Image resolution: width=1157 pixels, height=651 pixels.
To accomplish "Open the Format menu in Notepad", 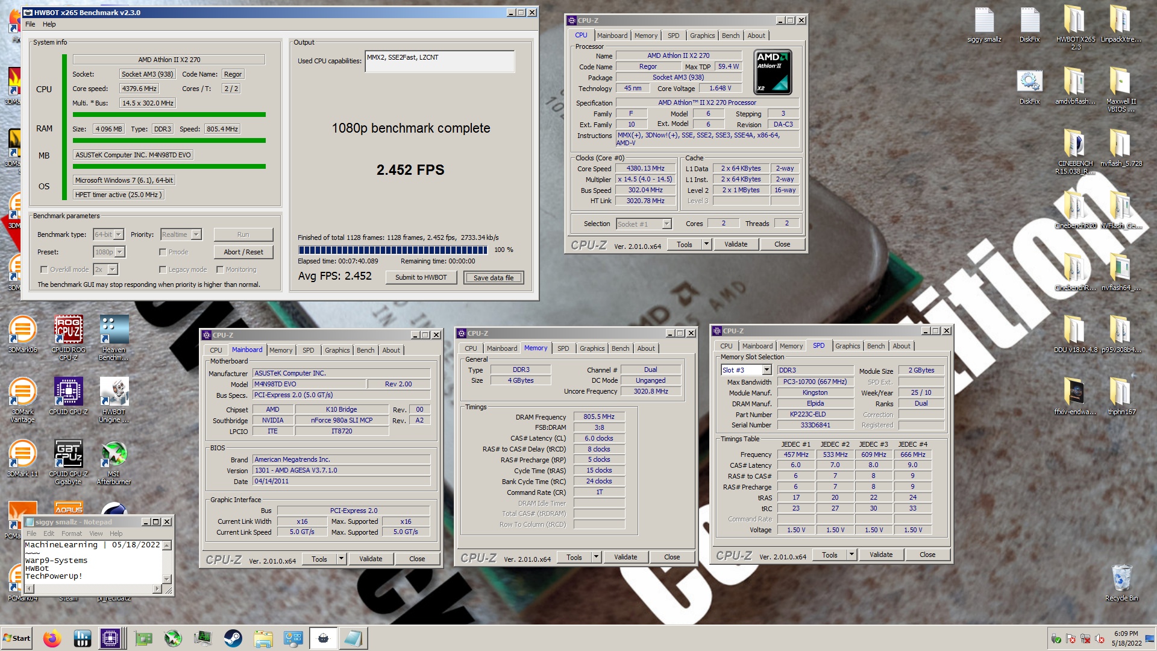I will click(72, 533).
